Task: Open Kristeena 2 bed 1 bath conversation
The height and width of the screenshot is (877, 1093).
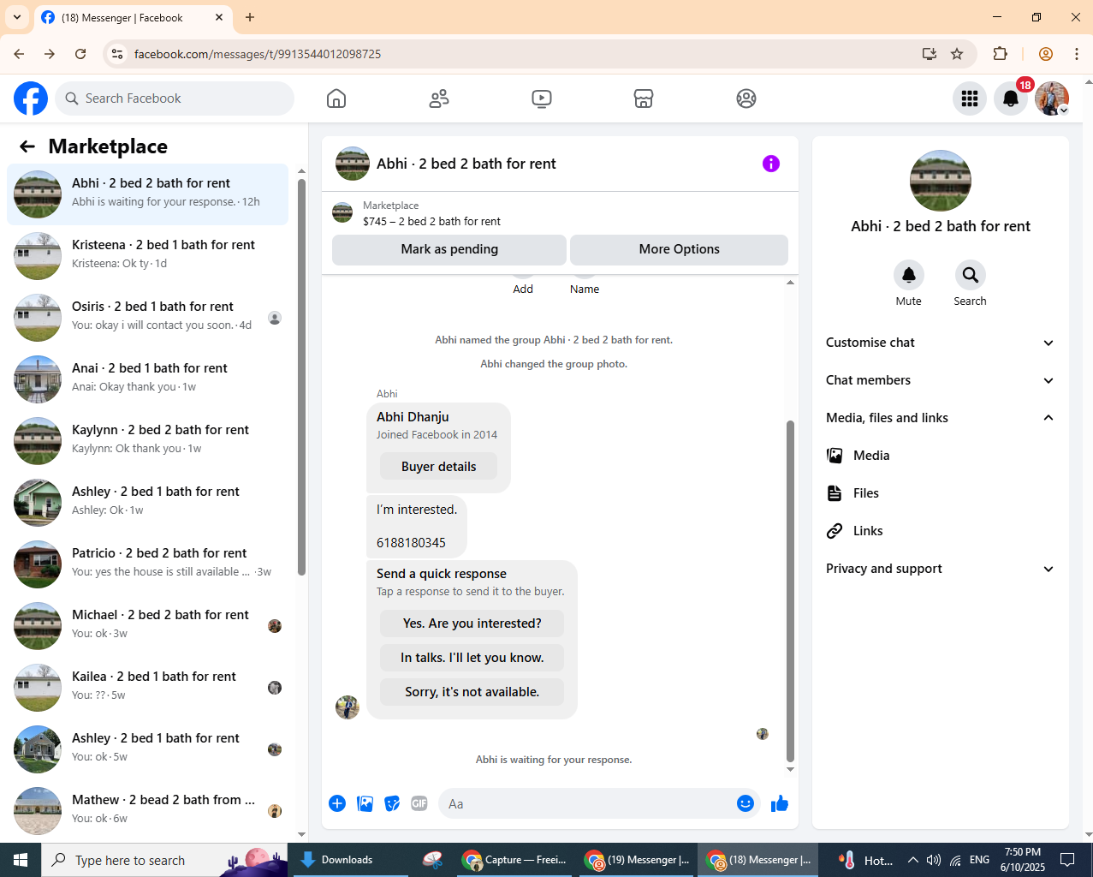Action: tap(148, 256)
